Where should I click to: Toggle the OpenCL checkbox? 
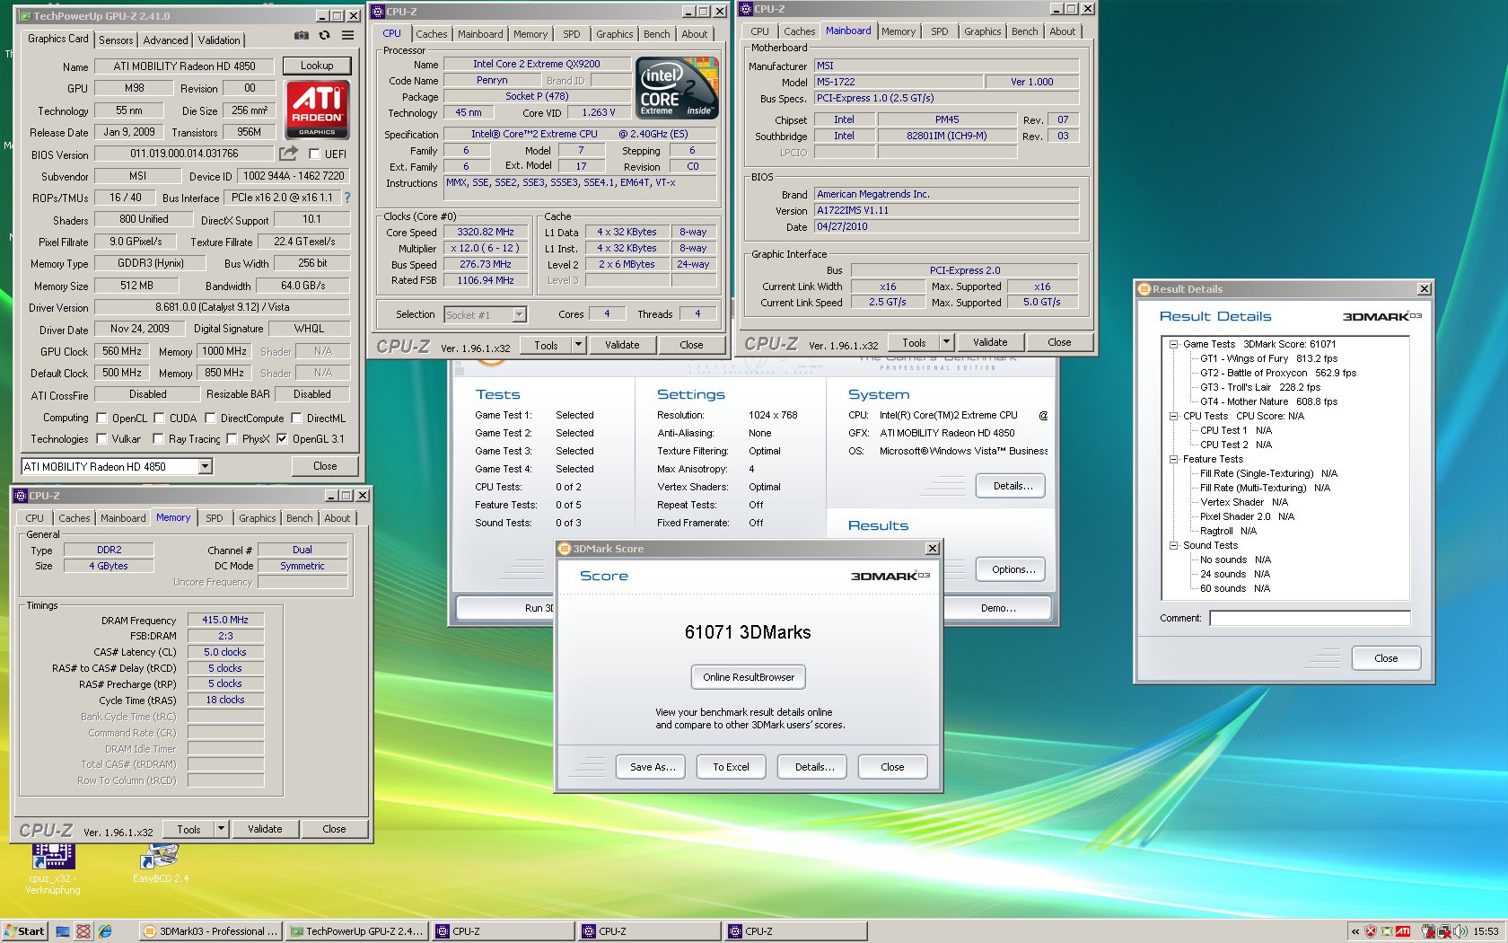101,418
